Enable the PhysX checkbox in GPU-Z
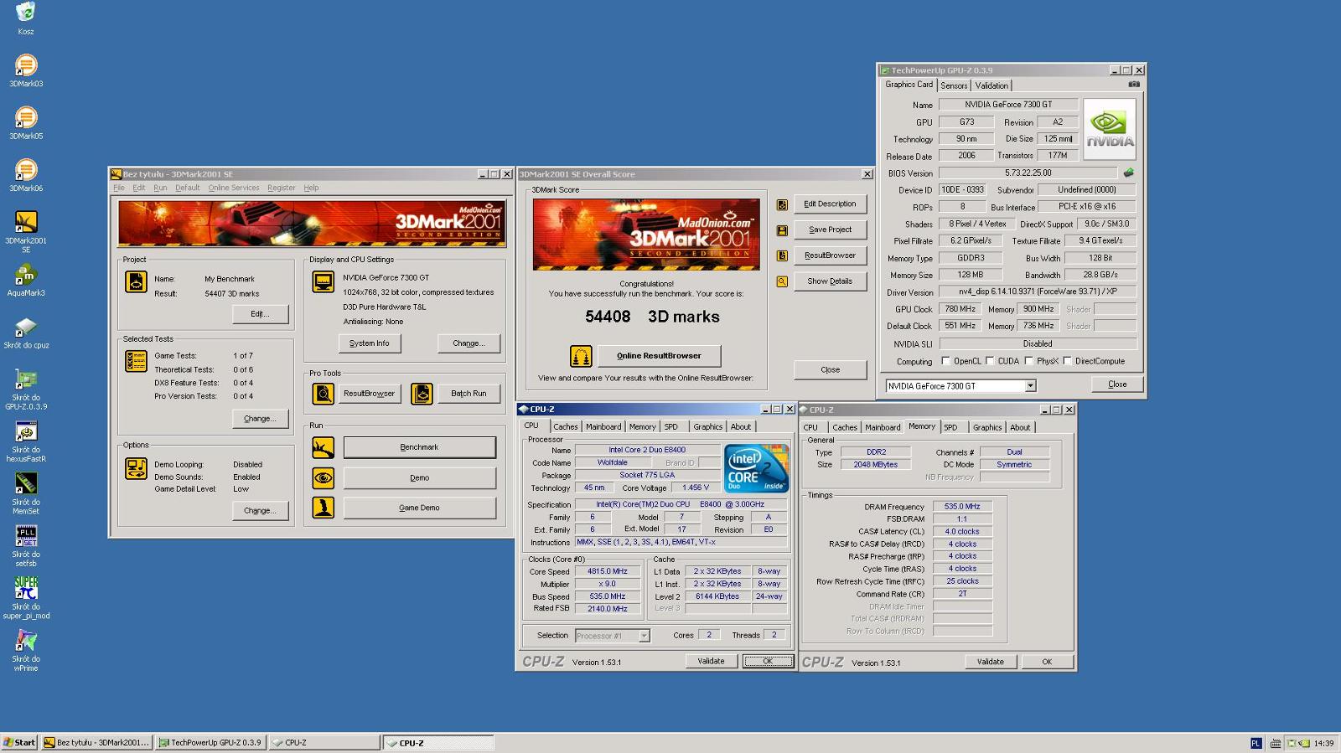 [1028, 361]
